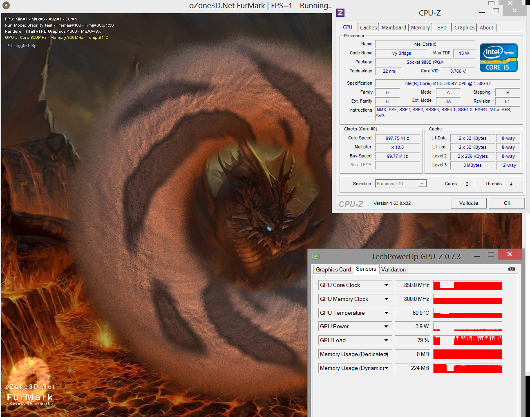This screenshot has width=530, height=417.
Task: Click the Memory Usage (Dedicated) history graph
Action: coord(467,354)
